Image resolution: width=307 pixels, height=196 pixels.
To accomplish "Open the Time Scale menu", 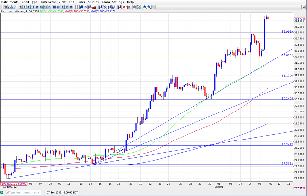I will [x=48, y=2].
